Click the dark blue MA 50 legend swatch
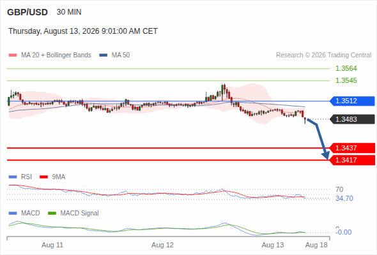The width and height of the screenshot is (377, 255). [x=104, y=55]
